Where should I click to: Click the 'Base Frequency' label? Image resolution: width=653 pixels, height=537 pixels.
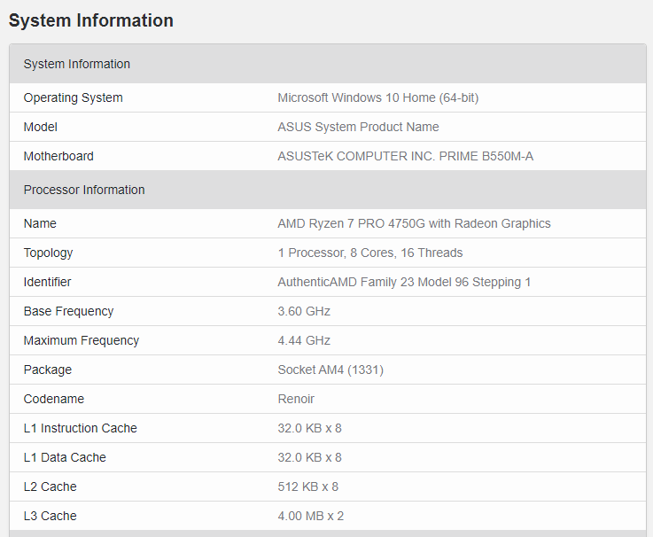tap(69, 311)
